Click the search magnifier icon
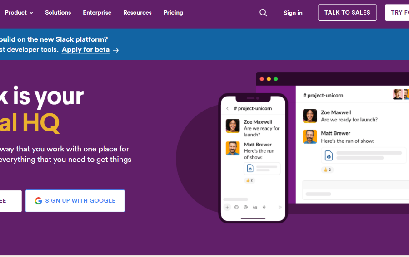 [x=263, y=13]
